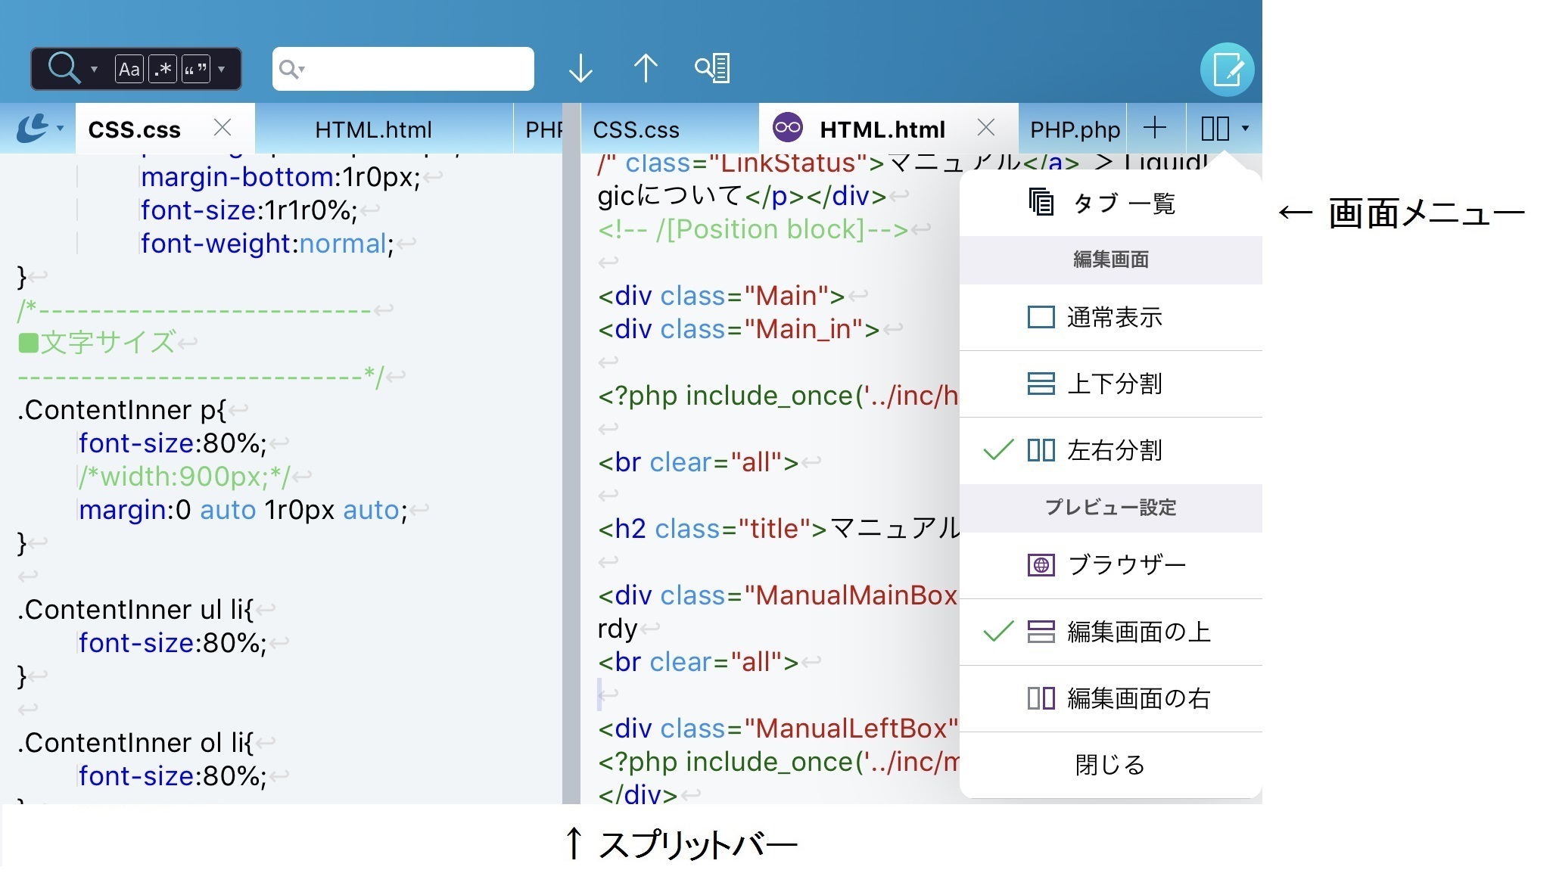Toggle the regular expression search option
Viewport: 1556px width, 873px height.
163,69
